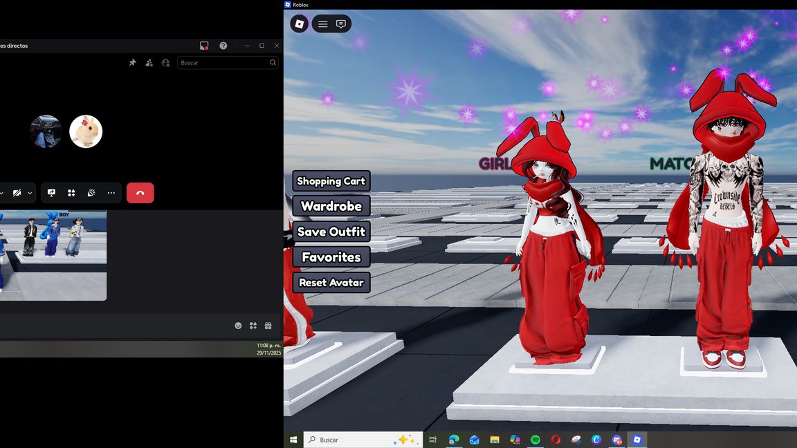Click the magnifier icon in Discord search

click(x=273, y=62)
